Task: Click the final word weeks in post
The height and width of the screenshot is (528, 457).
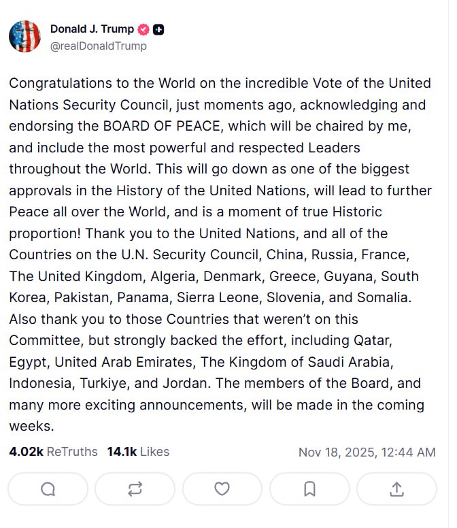Action: [31, 427]
